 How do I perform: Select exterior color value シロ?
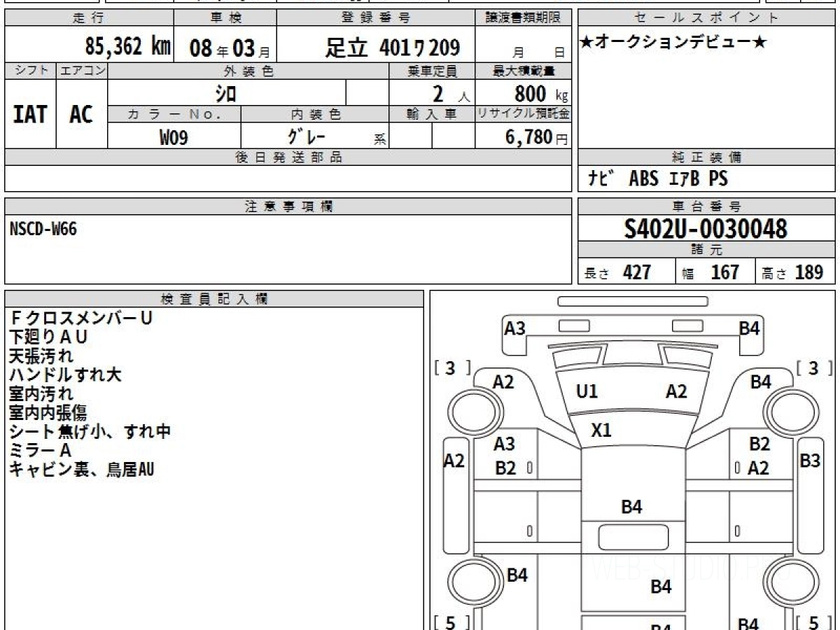226,93
